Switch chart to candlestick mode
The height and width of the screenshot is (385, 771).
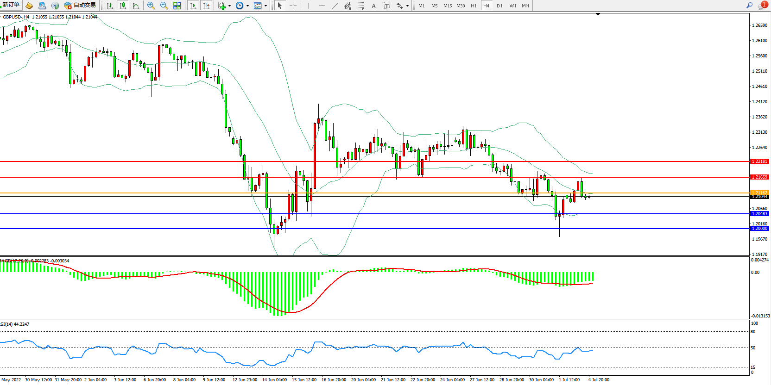[123, 6]
